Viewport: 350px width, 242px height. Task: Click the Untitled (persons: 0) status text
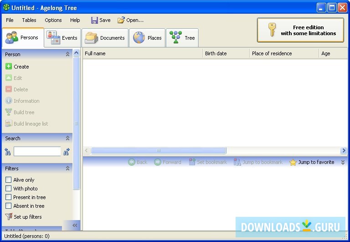click(27, 236)
